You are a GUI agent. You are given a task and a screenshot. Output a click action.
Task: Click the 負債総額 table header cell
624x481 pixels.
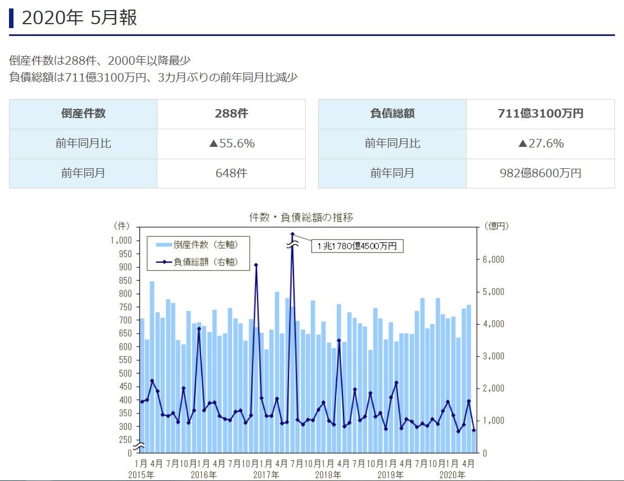click(x=392, y=114)
